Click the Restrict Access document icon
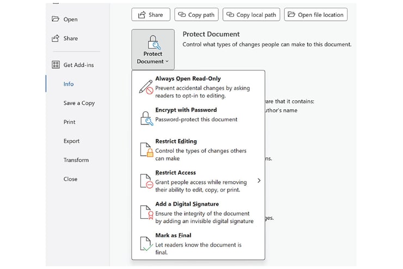 click(145, 181)
